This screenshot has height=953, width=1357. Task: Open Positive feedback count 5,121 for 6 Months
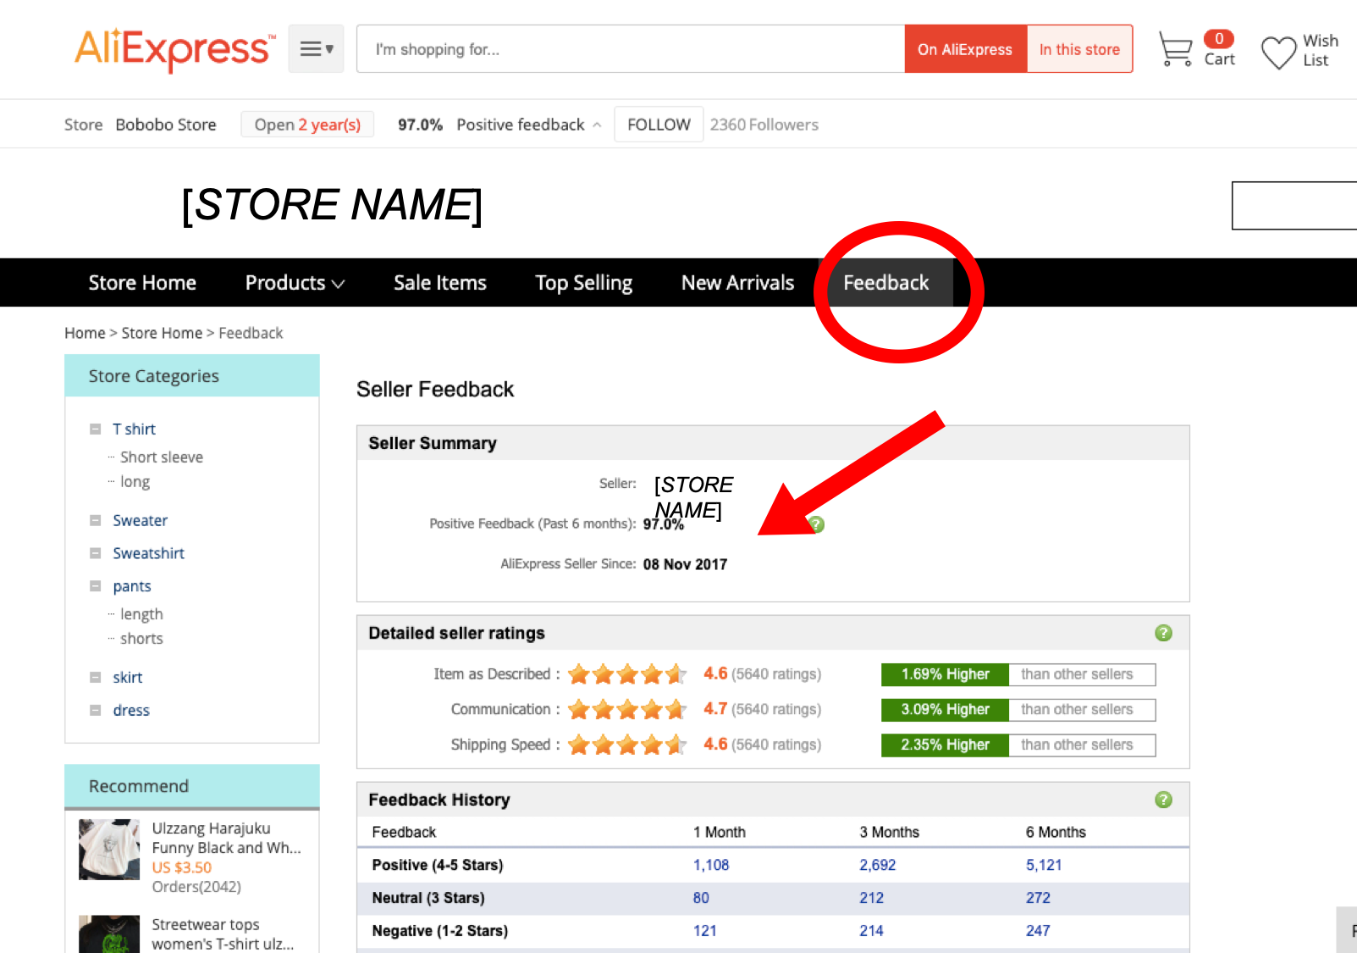click(1044, 865)
